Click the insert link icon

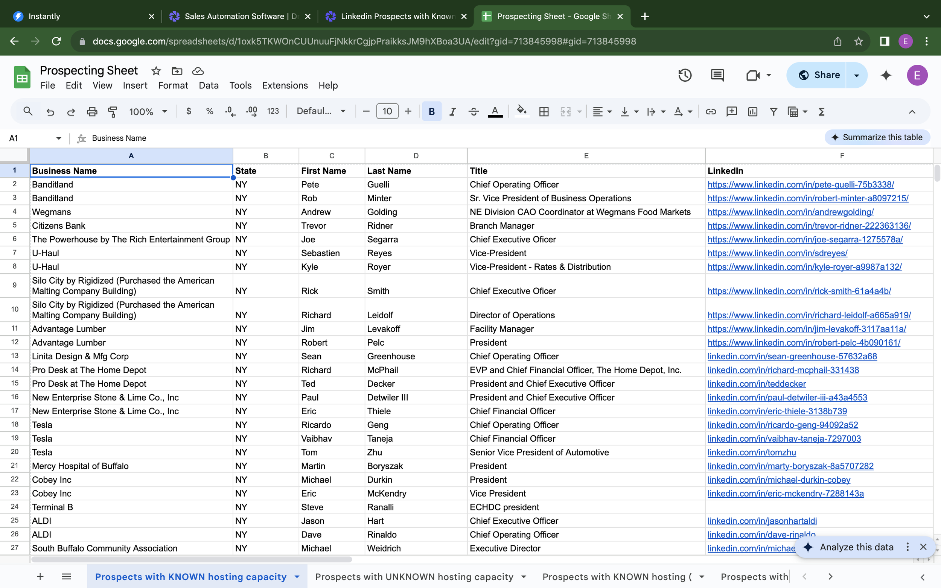(x=710, y=112)
